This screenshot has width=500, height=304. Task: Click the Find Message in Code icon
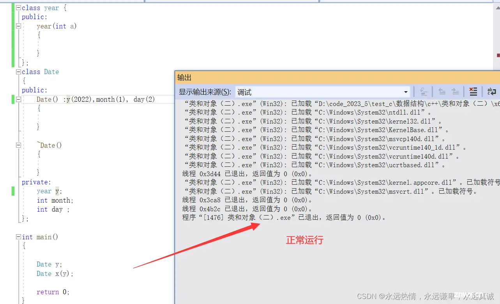pyautogui.click(x=424, y=92)
